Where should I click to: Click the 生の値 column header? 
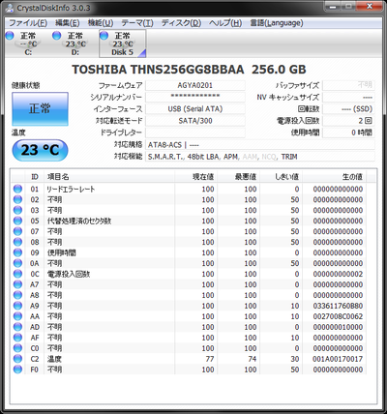(x=335, y=177)
